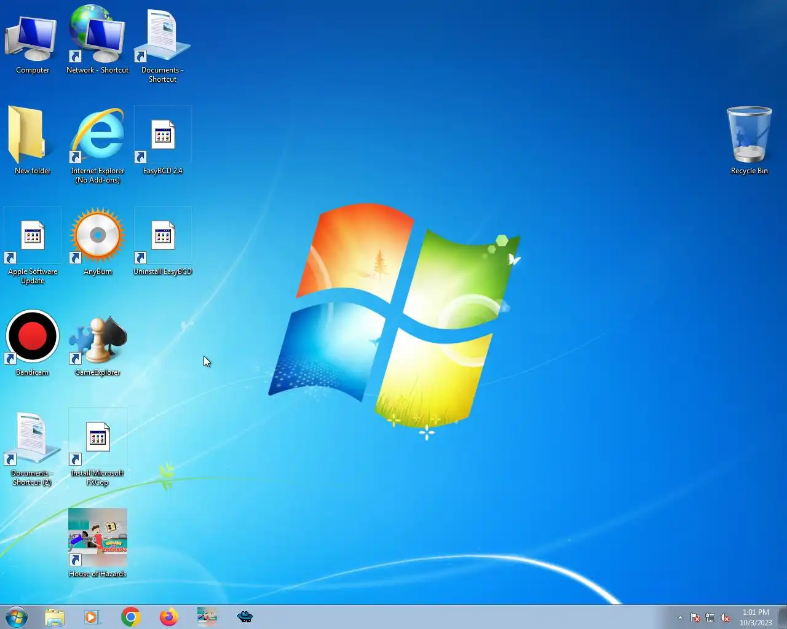Image resolution: width=787 pixels, height=629 pixels.
Task: Select the New folder icon
Action: coord(32,141)
